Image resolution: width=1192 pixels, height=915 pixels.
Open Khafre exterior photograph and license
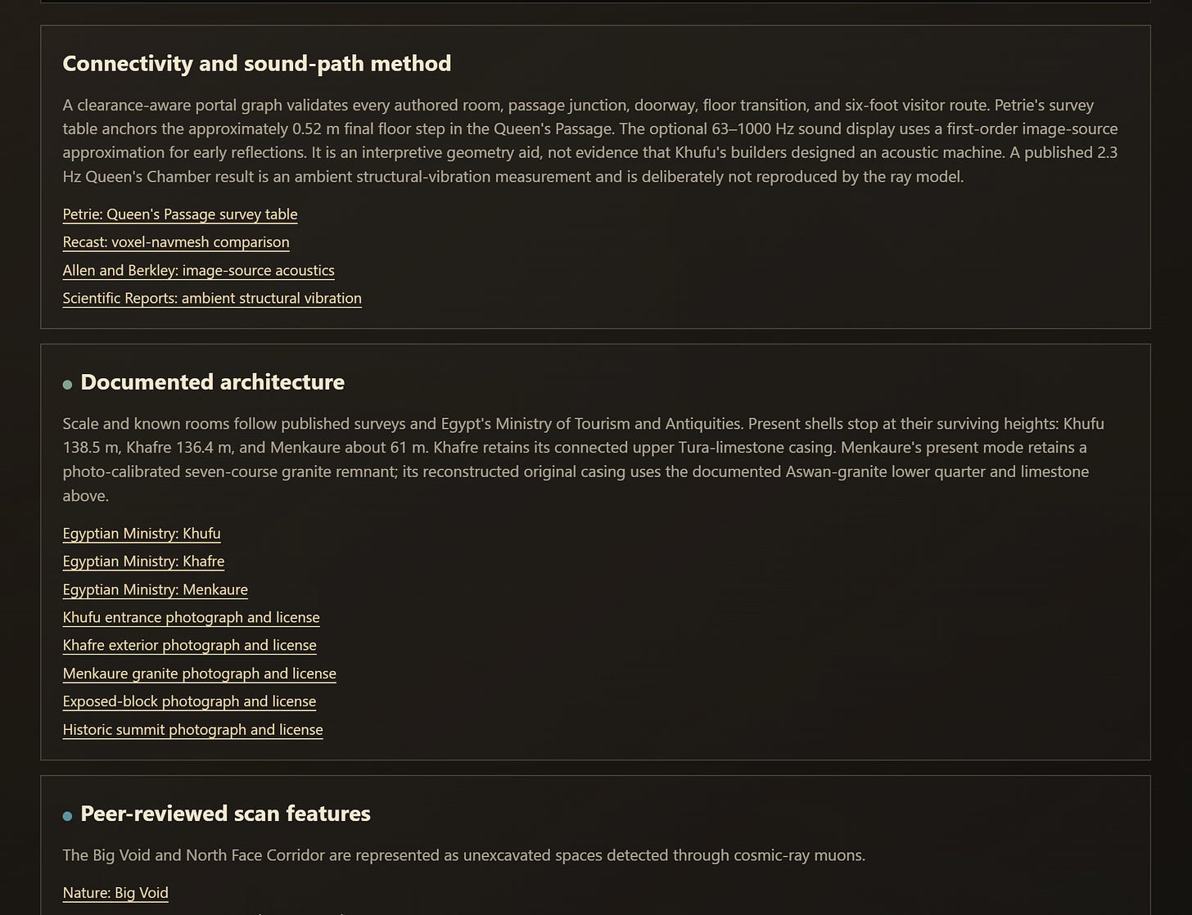tap(190, 645)
